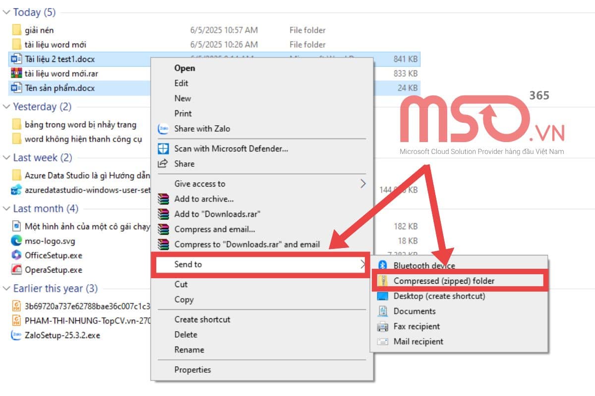Click the Bluetooth device icon
Viewport: 595px width, 396px height.
pyautogui.click(x=382, y=266)
